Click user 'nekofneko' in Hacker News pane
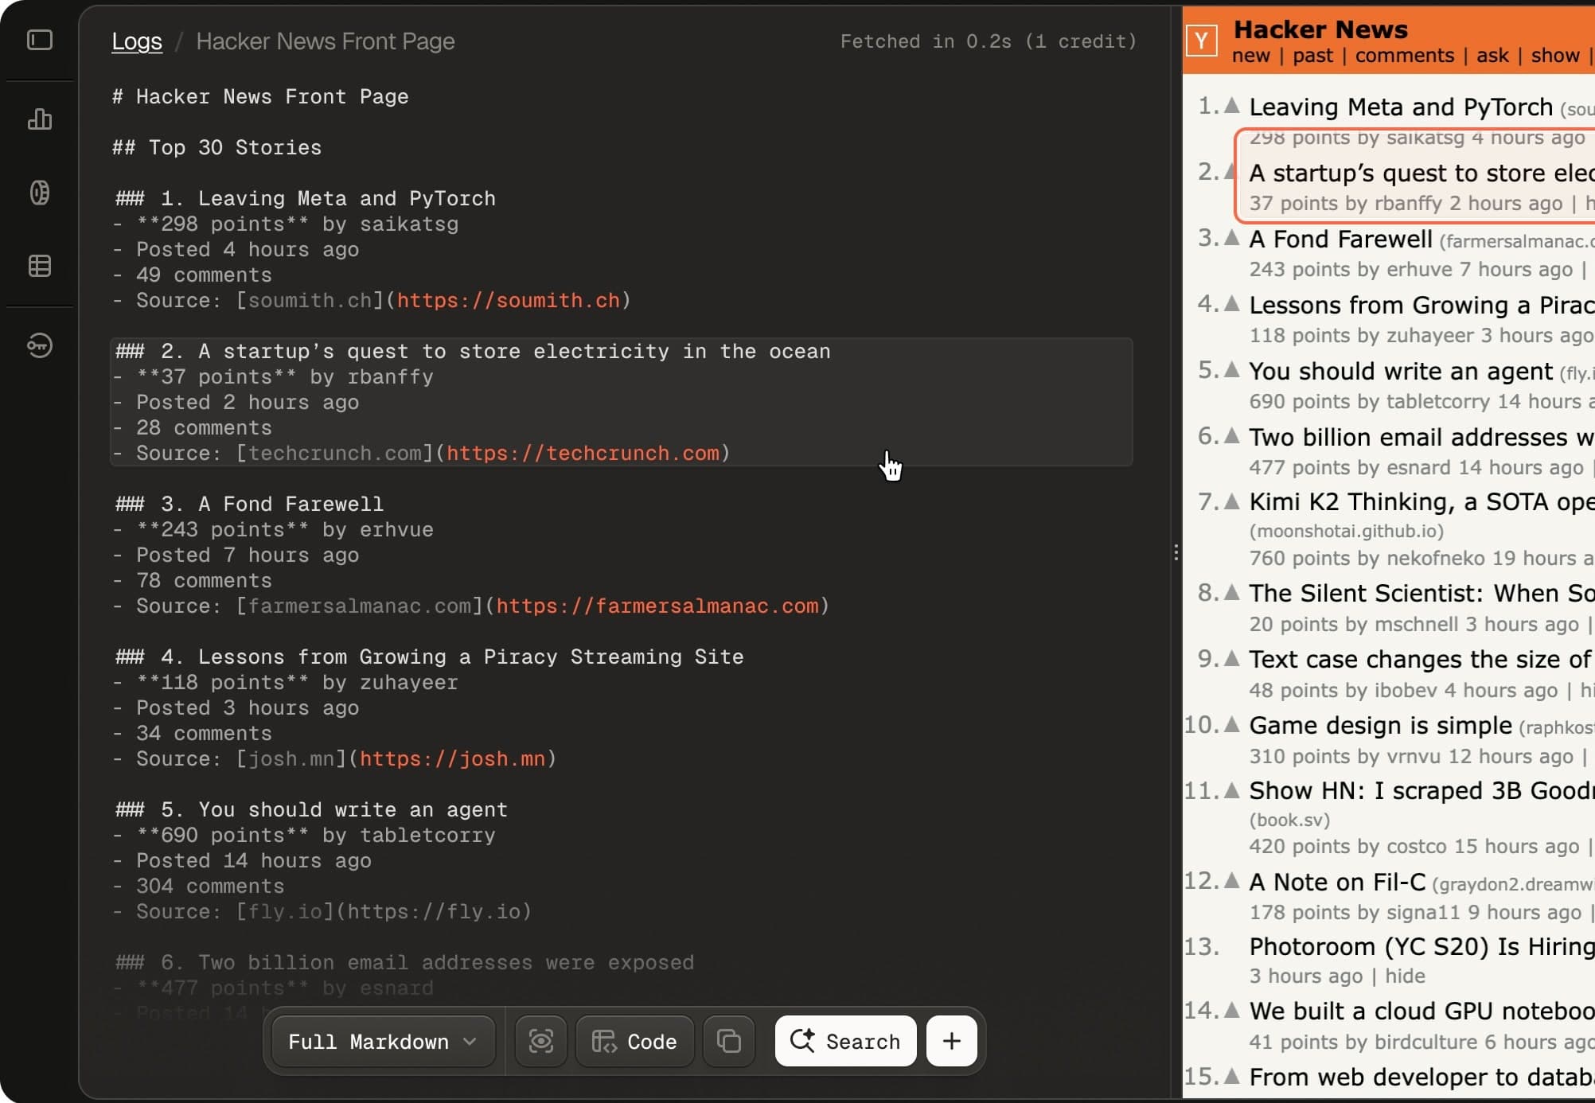The width and height of the screenshot is (1595, 1103). click(1434, 558)
